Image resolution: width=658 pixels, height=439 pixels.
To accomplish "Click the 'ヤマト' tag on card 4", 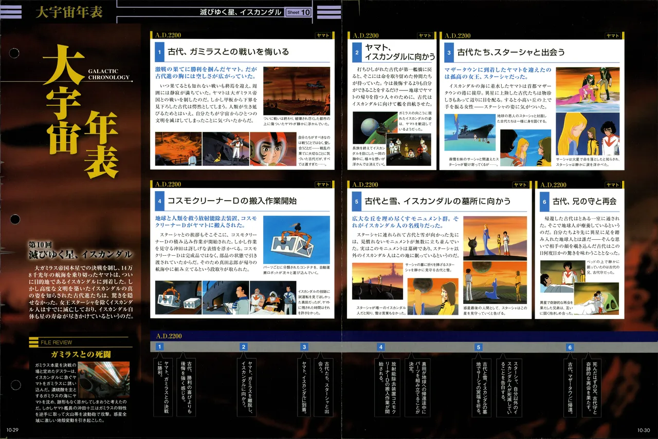I will (x=323, y=184).
